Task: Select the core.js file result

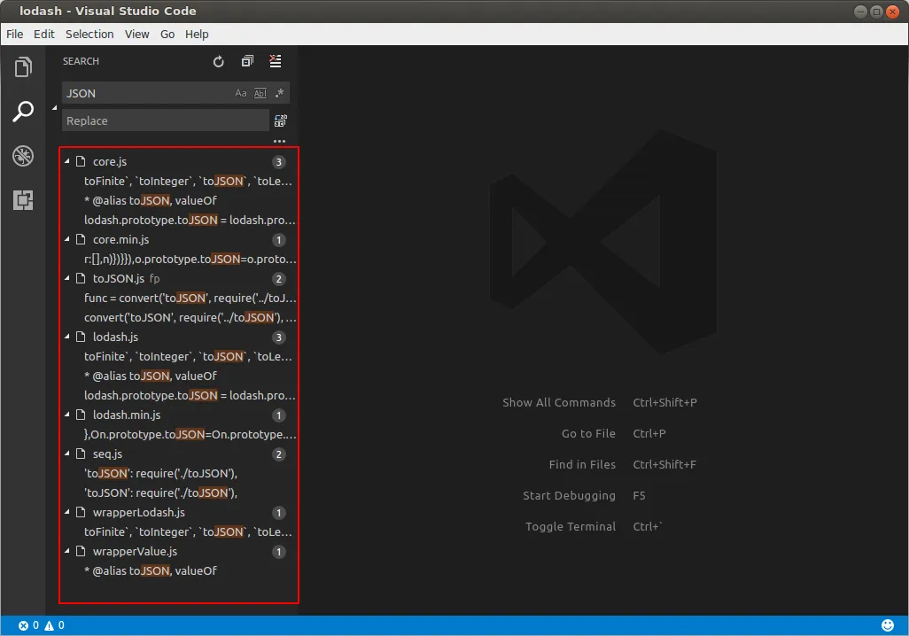Action: [x=179, y=162]
